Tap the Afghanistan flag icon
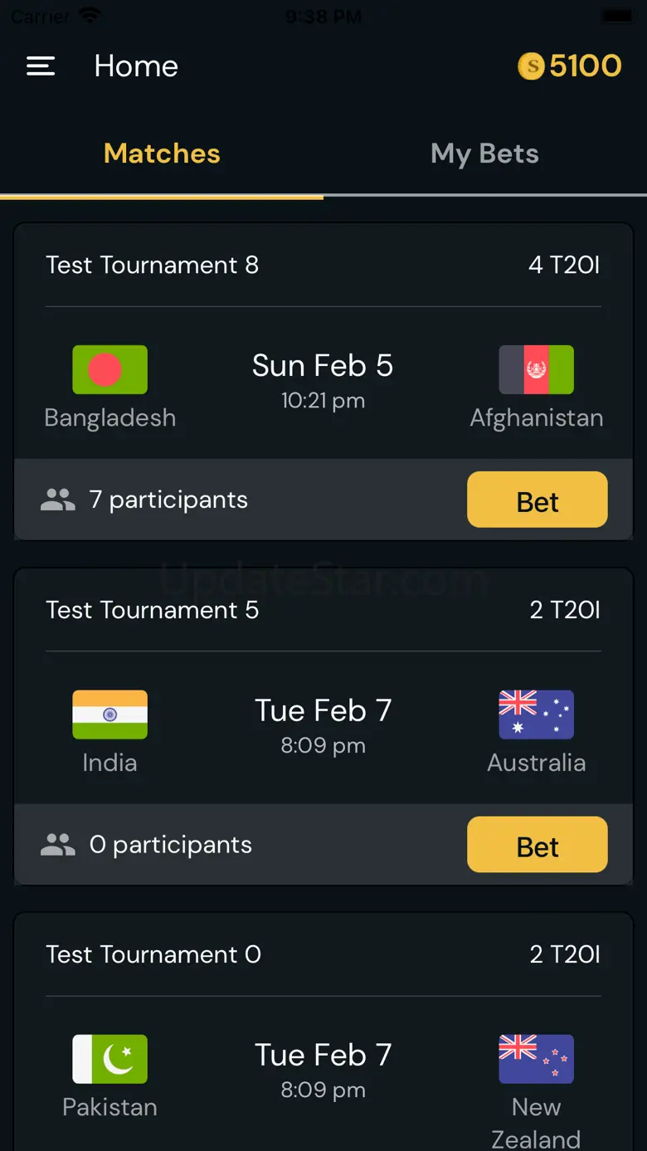This screenshot has width=647, height=1151. pyautogui.click(x=536, y=369)
